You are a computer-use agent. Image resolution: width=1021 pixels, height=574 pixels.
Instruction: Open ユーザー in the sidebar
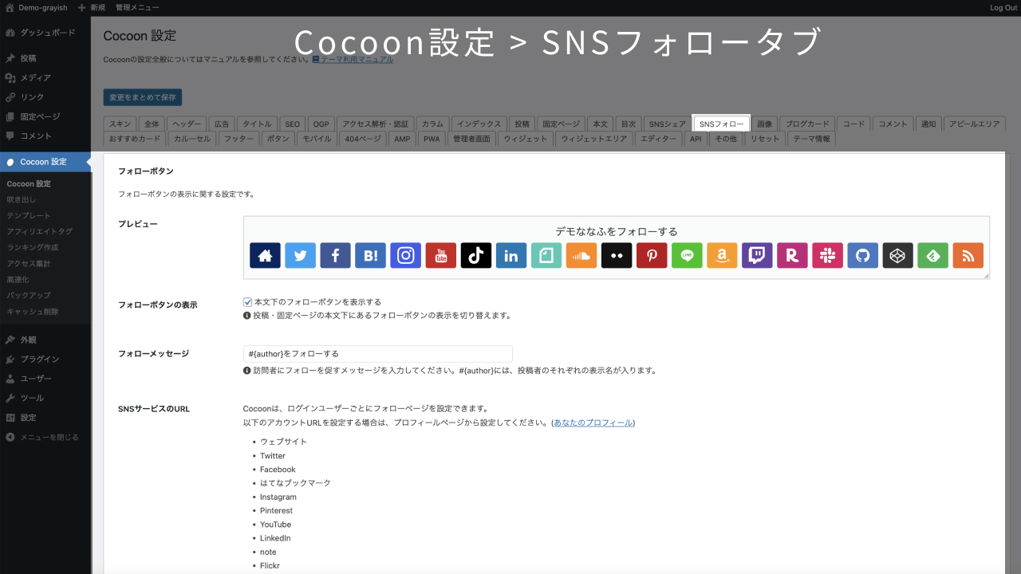pyautogui.click(x=45, y=379)
